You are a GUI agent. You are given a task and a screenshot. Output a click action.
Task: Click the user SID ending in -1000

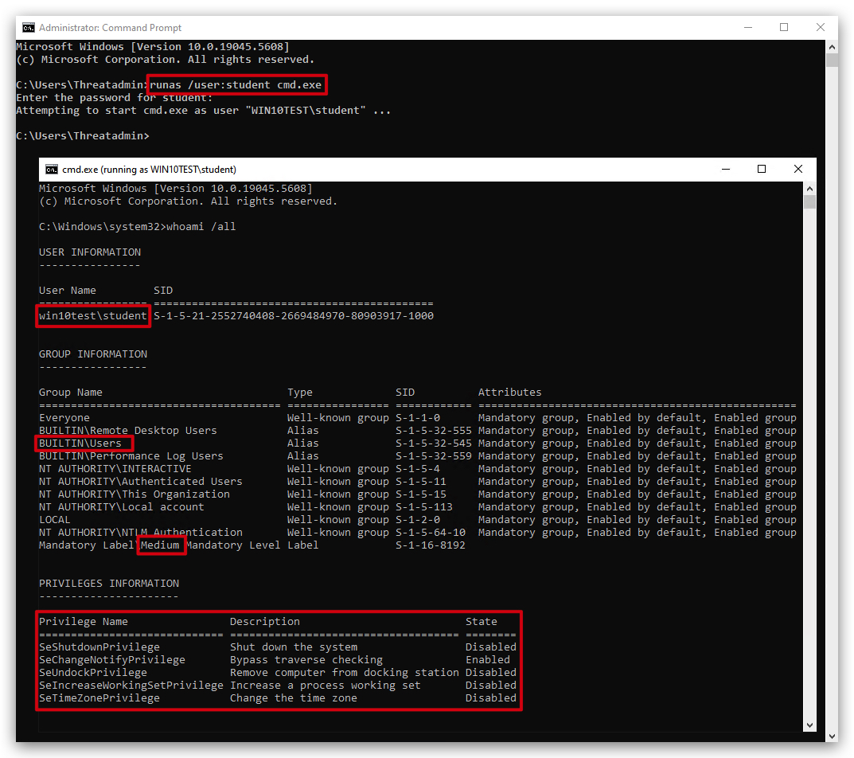[x=294, y=316]
